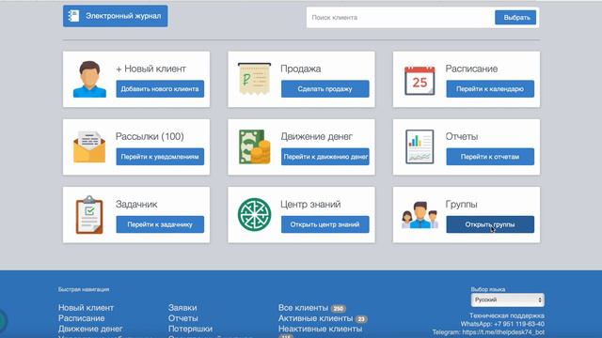Click the reports chart document icon
Screen dimensions: 602x338
coord(420,146)
